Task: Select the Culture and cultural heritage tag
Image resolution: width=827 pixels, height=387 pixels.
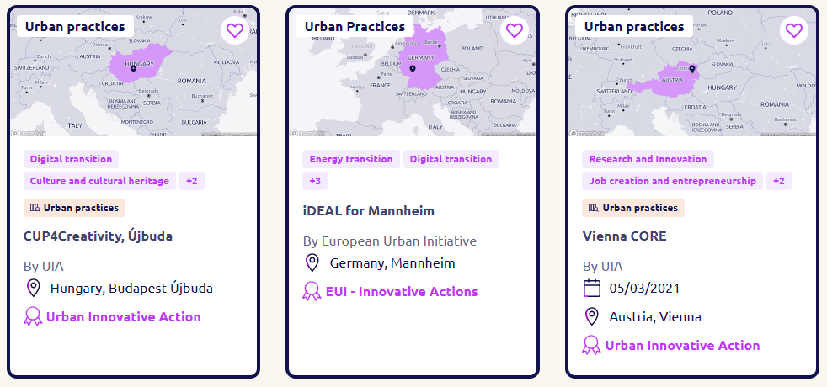Action: 99,181
